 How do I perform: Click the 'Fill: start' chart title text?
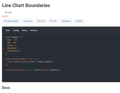8,12
